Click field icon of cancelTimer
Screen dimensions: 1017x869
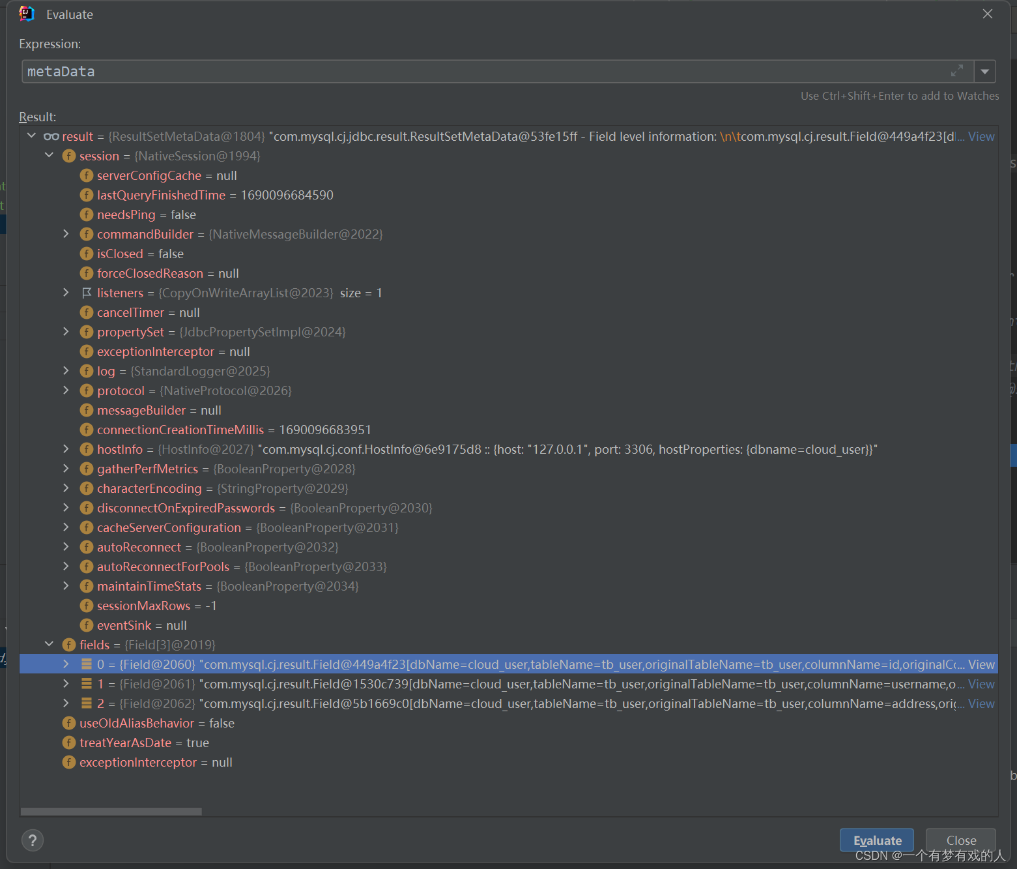coord(87,312)
